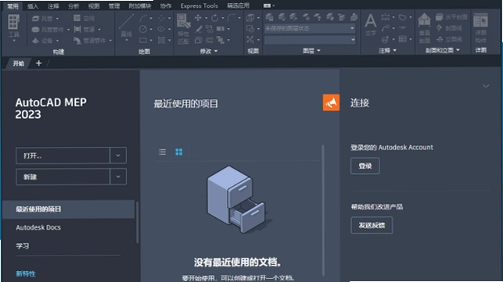Select 学习 in the sidebar

(x=23, y=246)
